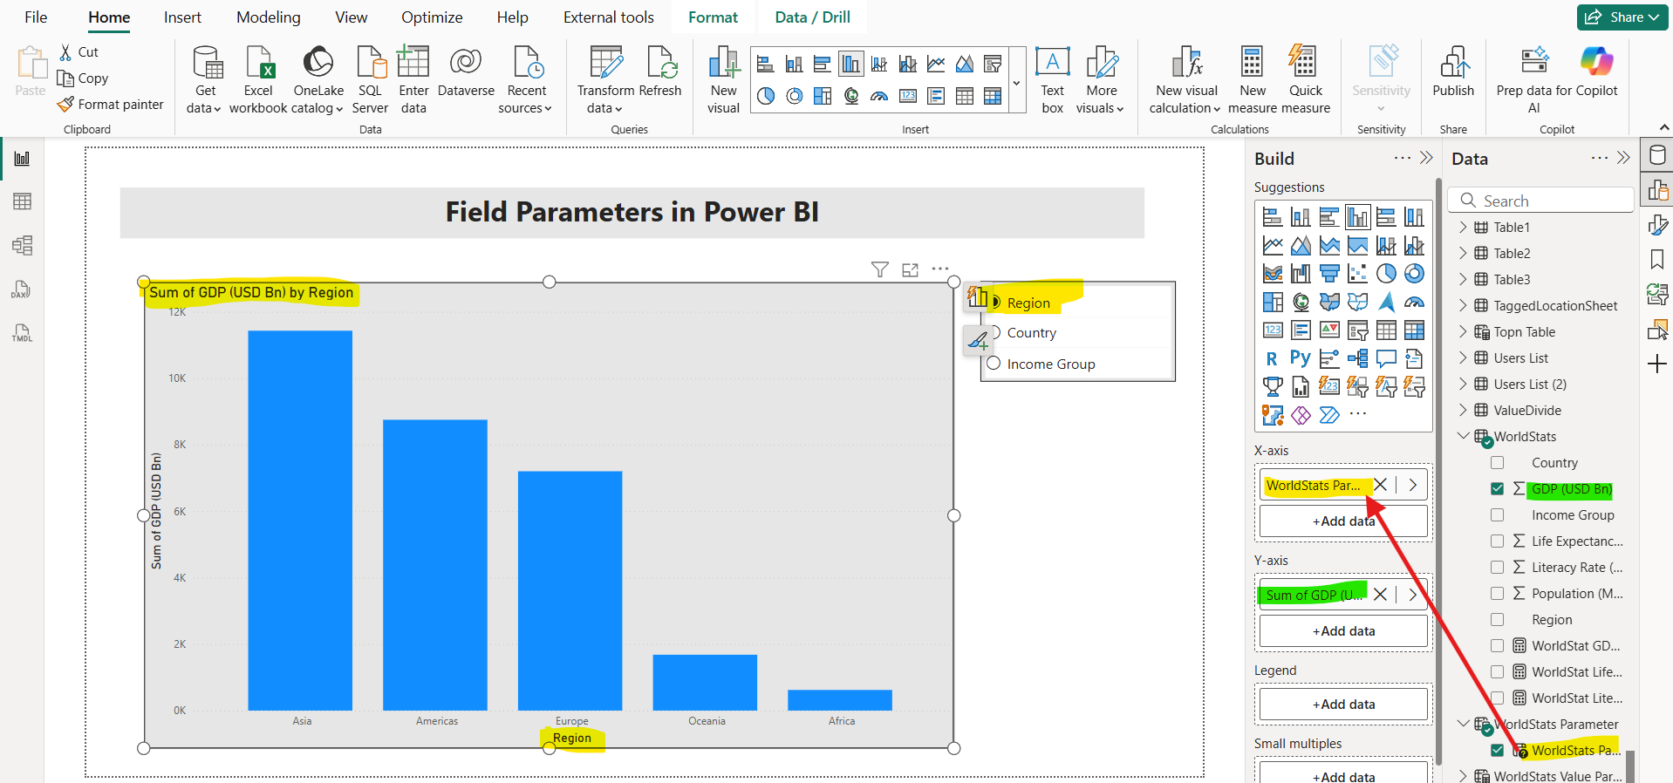
Task: Open Focus mode icon above chart
Action: point(910,270)
